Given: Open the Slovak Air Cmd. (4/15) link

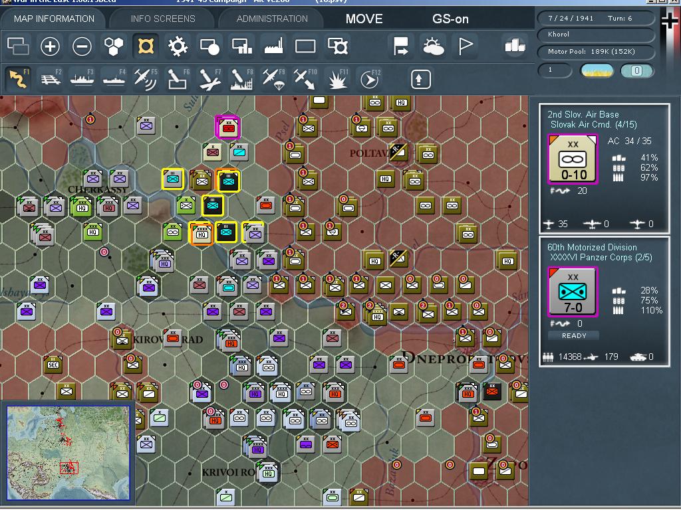Looking at the screenshot, I should point(593,125).
